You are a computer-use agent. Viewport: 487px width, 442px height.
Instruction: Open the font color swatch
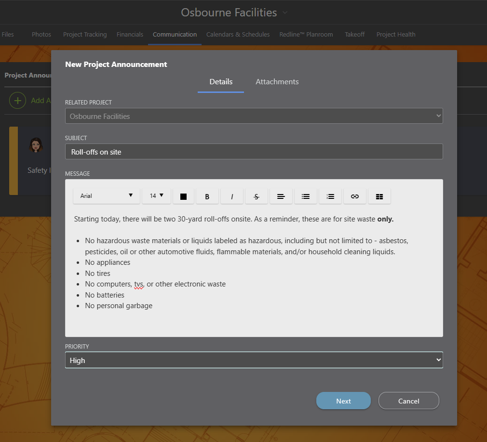pos(183,196)
